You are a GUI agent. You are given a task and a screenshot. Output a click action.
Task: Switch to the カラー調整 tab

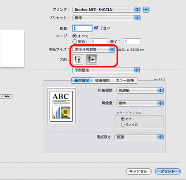coord(125,80)
